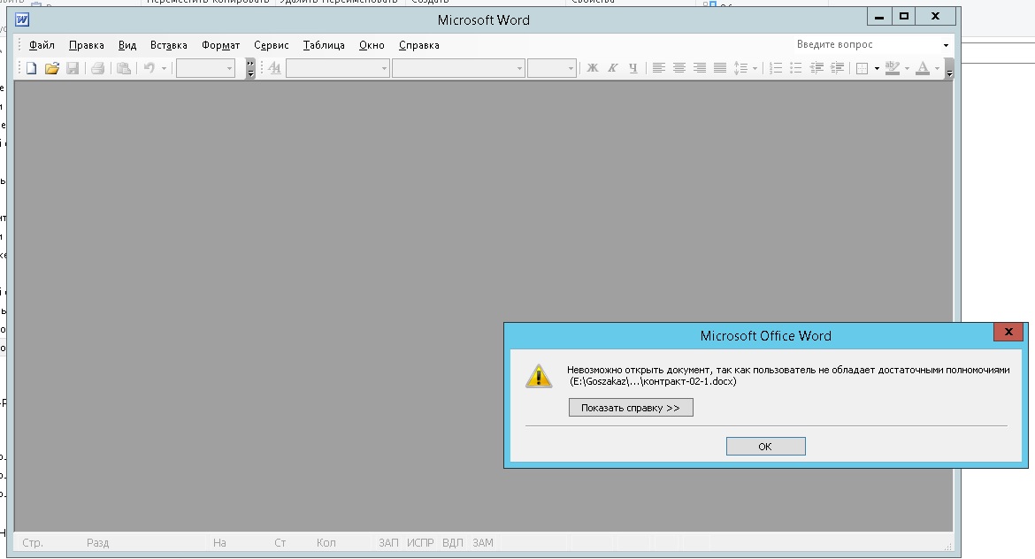Click the Разд section status entry
The height and width of the screenshot is (559, 1035).
point(97,542)
